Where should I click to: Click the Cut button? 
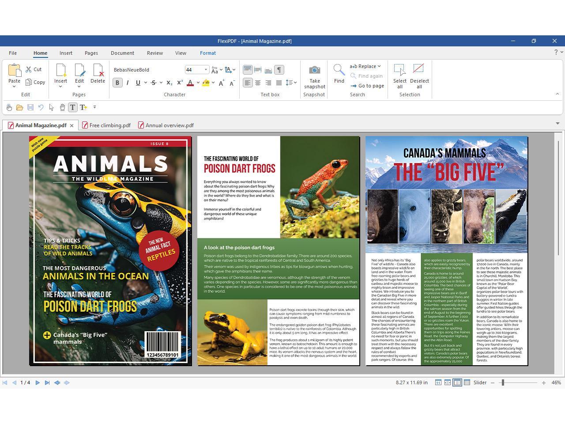pyautogui.click(x=34, y=69)
